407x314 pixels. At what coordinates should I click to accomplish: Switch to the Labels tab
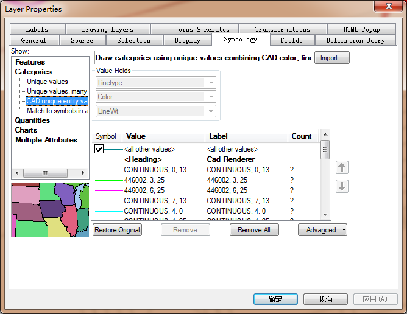click(37, 29)
